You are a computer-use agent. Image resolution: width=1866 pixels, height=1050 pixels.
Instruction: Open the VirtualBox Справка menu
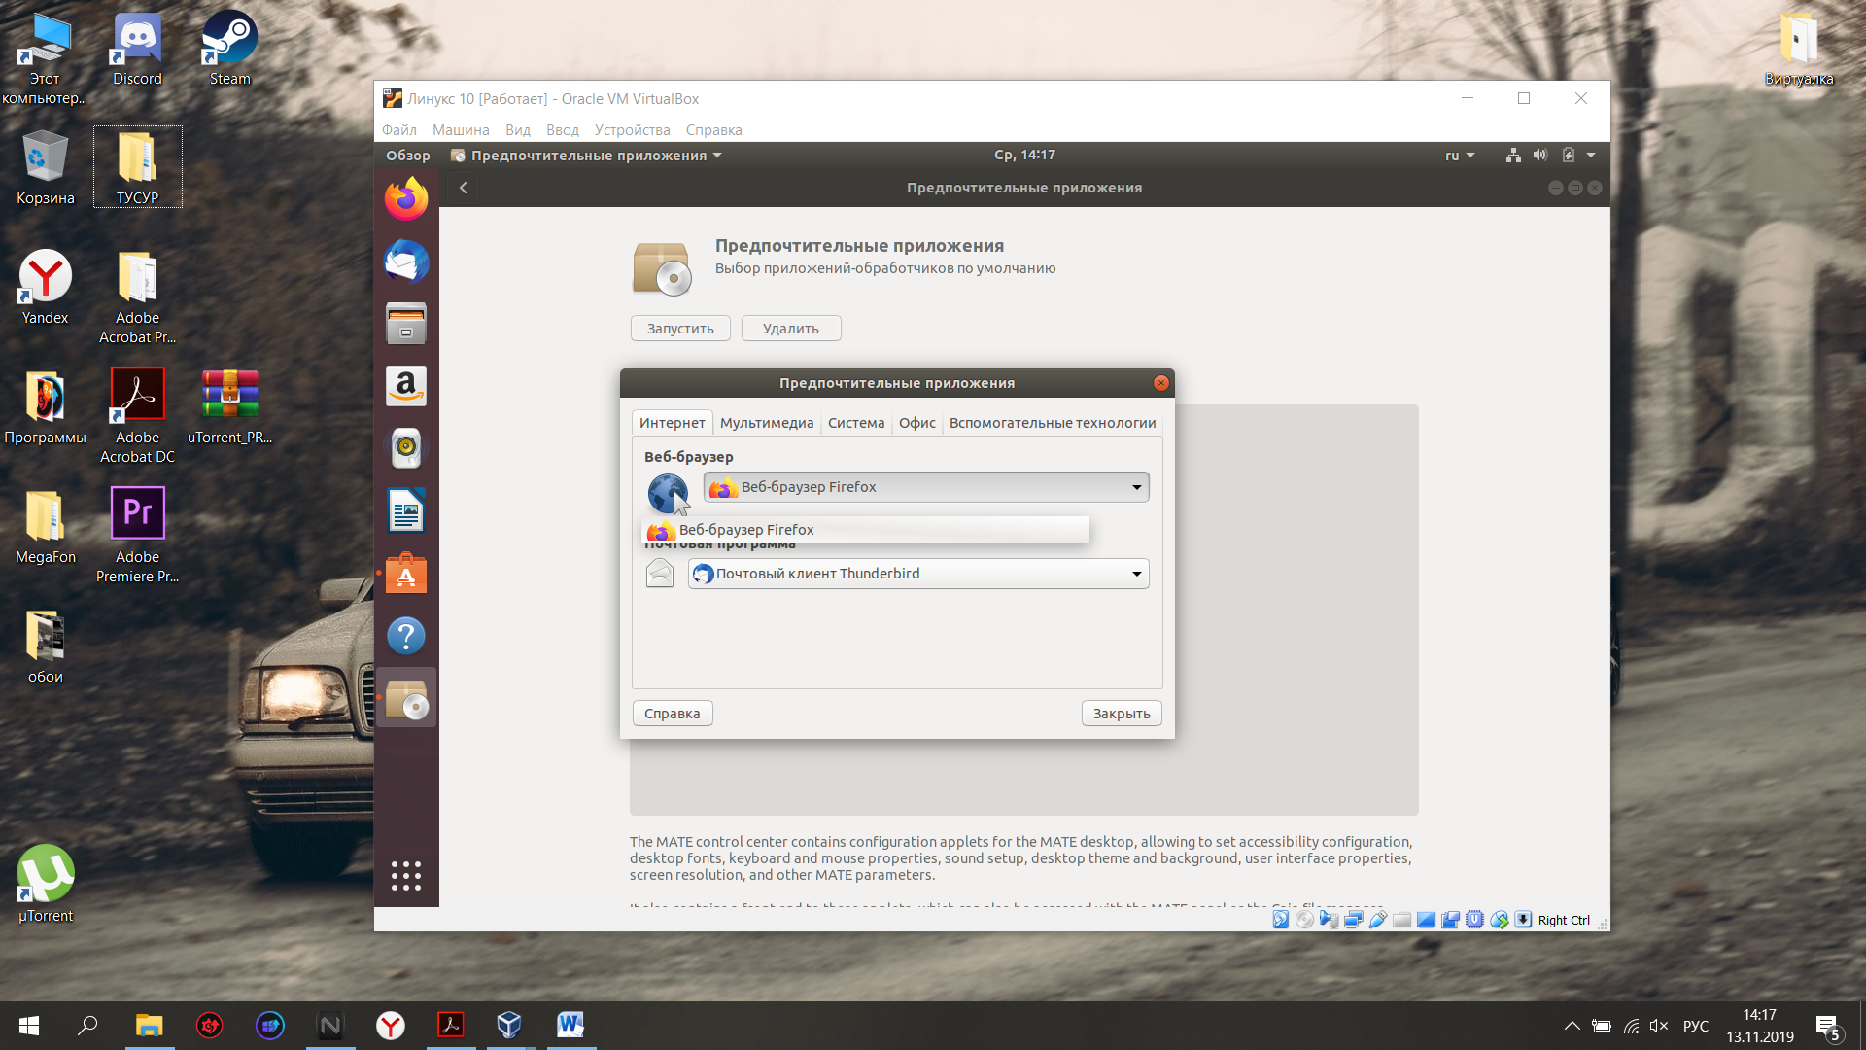pyautogui.click(x=714, y=130)
